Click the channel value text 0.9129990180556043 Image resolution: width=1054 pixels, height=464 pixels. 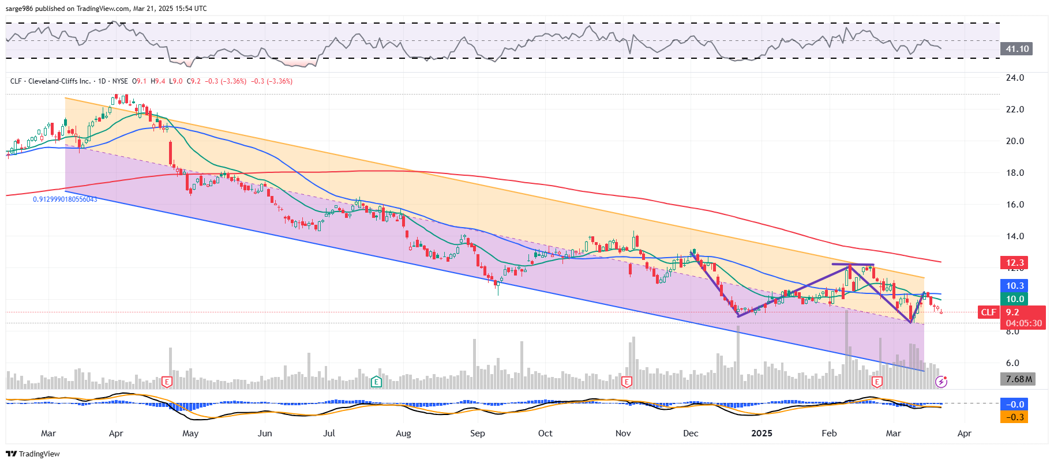pyautogui.click(x=65, y=199)
